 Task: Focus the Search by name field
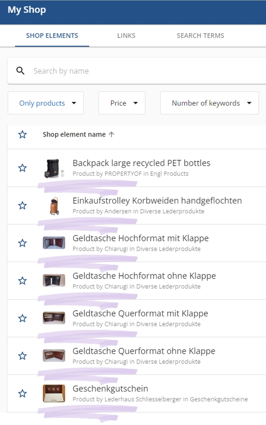click(142, 71)
